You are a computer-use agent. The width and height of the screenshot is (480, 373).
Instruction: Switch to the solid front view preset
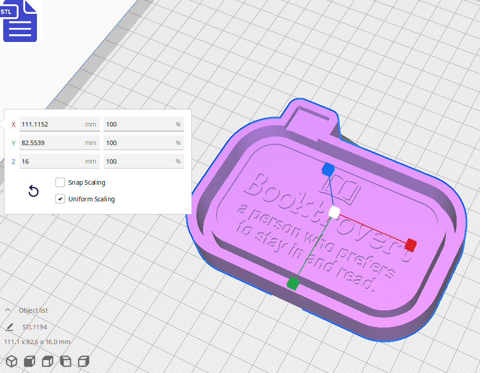29,361
